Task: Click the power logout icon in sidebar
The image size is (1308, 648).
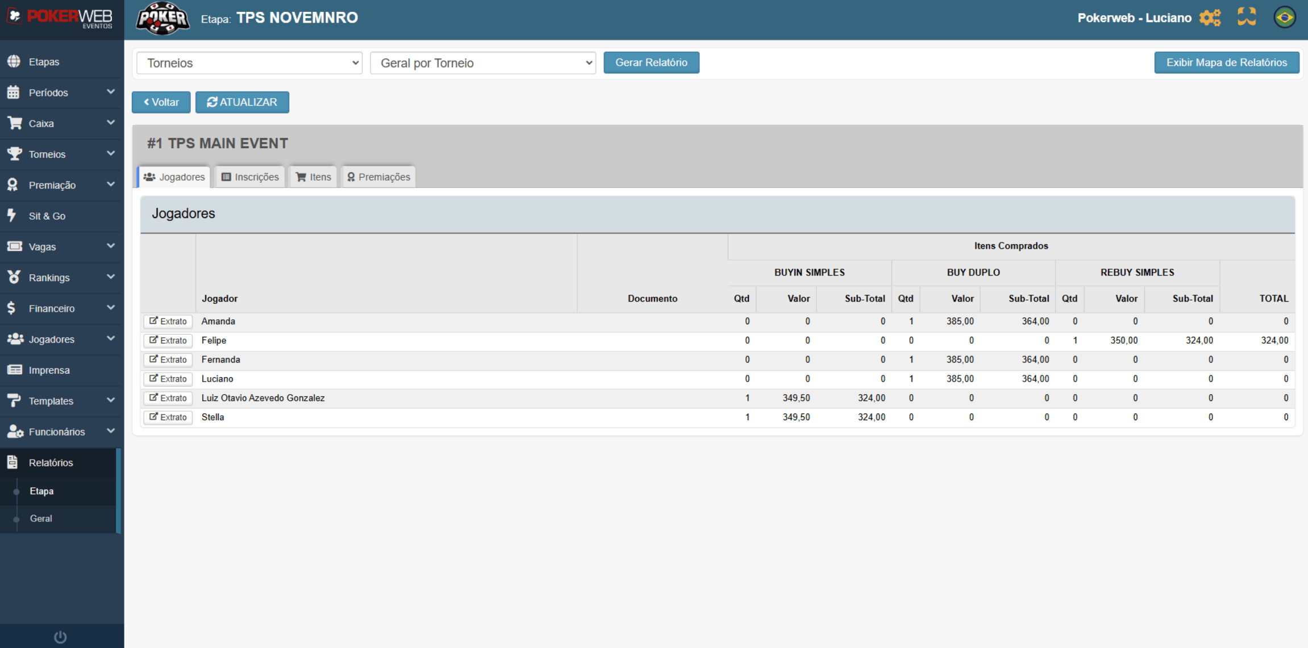Action: (60, 637)
